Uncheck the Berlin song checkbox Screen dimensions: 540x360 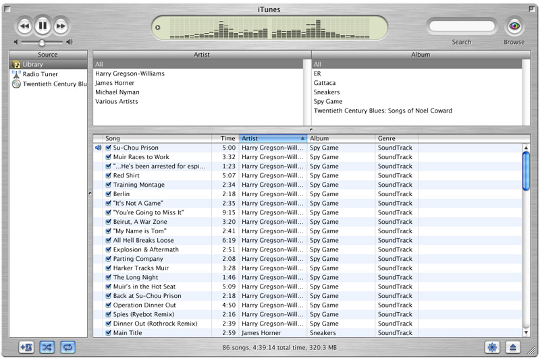pyautogui.click(x=108, y=194)
